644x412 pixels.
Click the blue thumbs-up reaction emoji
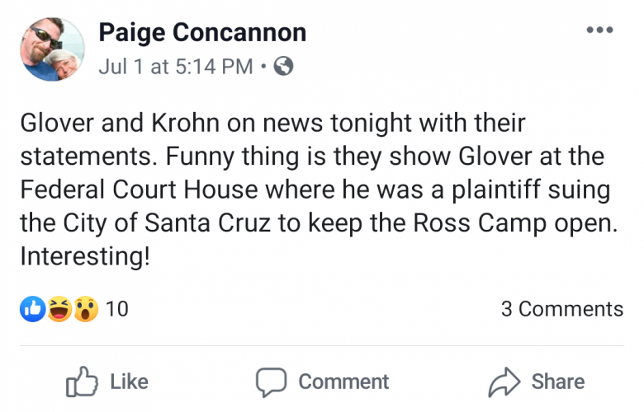pyautogui.click(x=31, y=309)
